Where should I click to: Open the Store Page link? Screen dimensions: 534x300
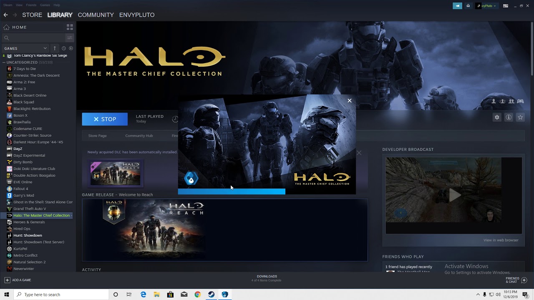pyautogui.click(x=97, y=136)
